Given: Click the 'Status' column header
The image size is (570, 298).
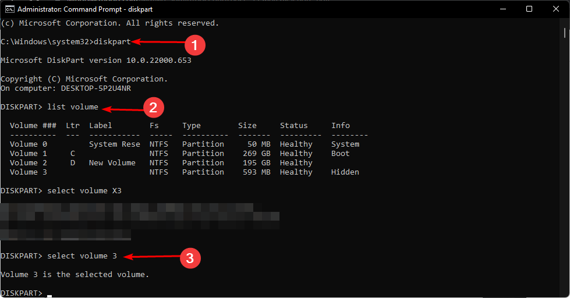Looking at the screenshot, I should tap(293, 125).
